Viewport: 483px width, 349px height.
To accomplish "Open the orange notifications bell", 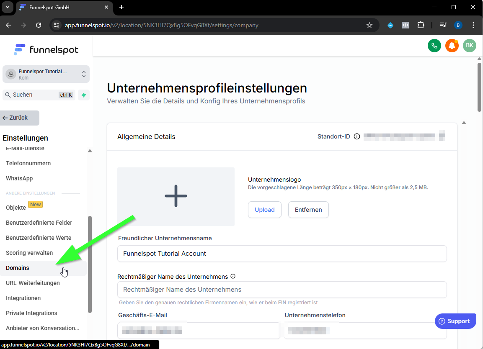I will pos(452,46).
